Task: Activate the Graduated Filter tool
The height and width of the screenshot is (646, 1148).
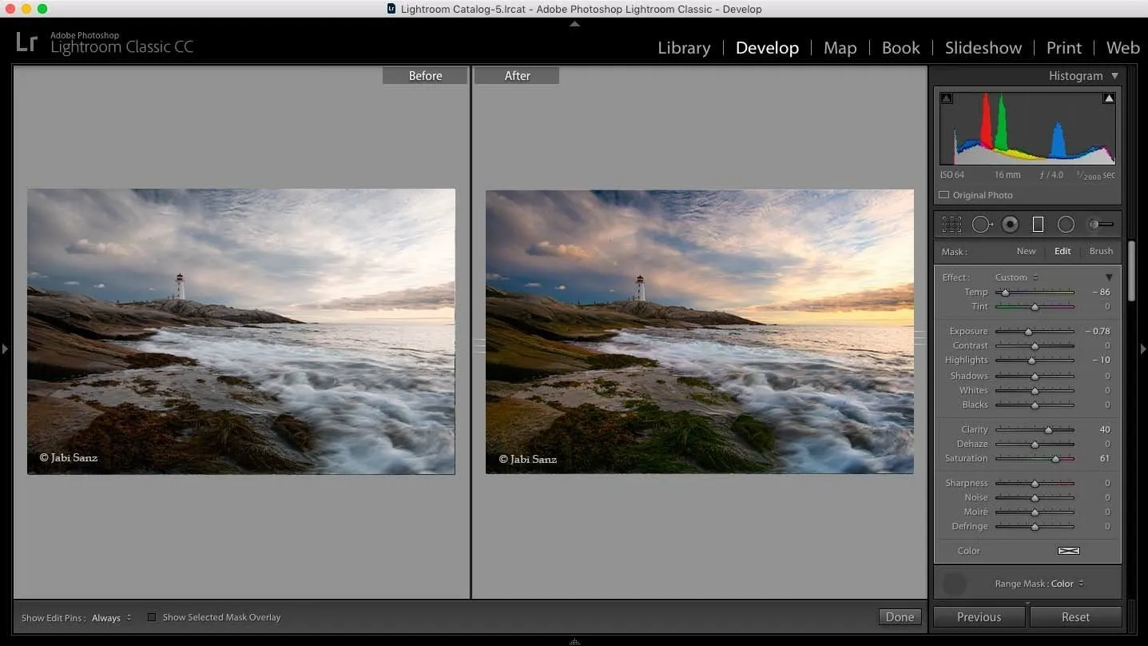Action: 1038,225
